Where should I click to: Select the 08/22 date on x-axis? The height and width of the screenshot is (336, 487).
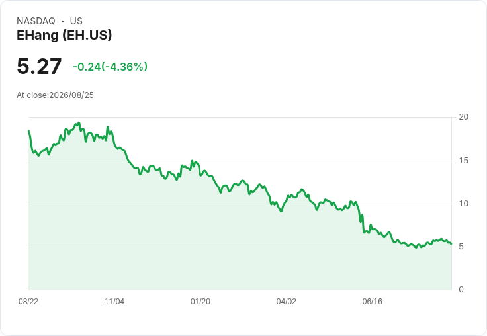coord(28,302)
